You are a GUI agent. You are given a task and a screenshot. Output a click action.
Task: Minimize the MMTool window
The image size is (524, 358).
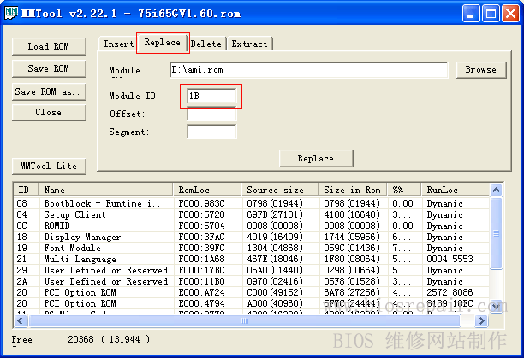pyautogui.click(x=471, y=14)
